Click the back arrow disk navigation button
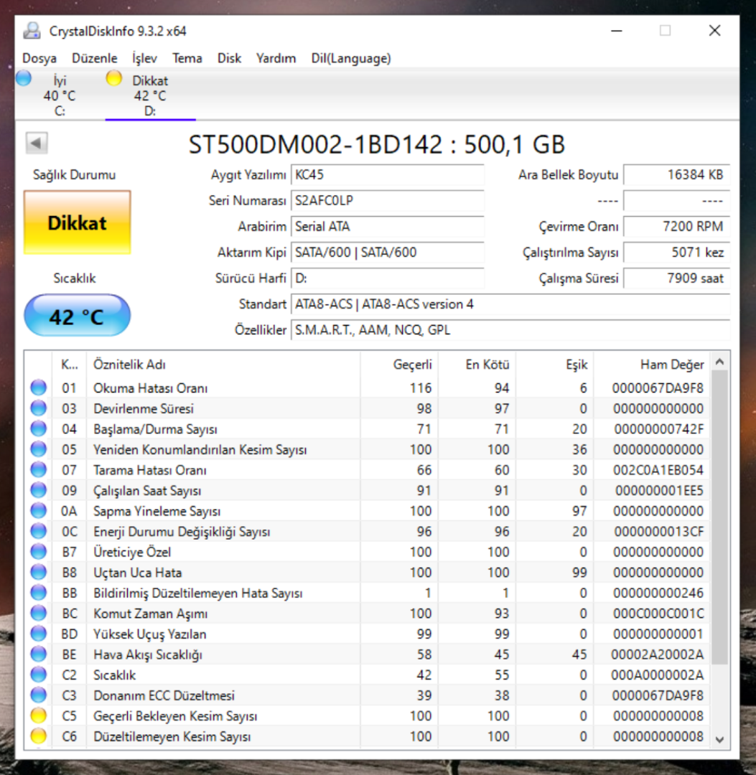The image size is (756, 775). coord(37,144)
